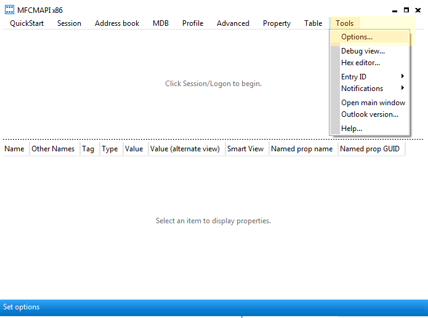This screenshot has width=428, height=318.
Task: Open the Profile menu
Action: (193, 23)
